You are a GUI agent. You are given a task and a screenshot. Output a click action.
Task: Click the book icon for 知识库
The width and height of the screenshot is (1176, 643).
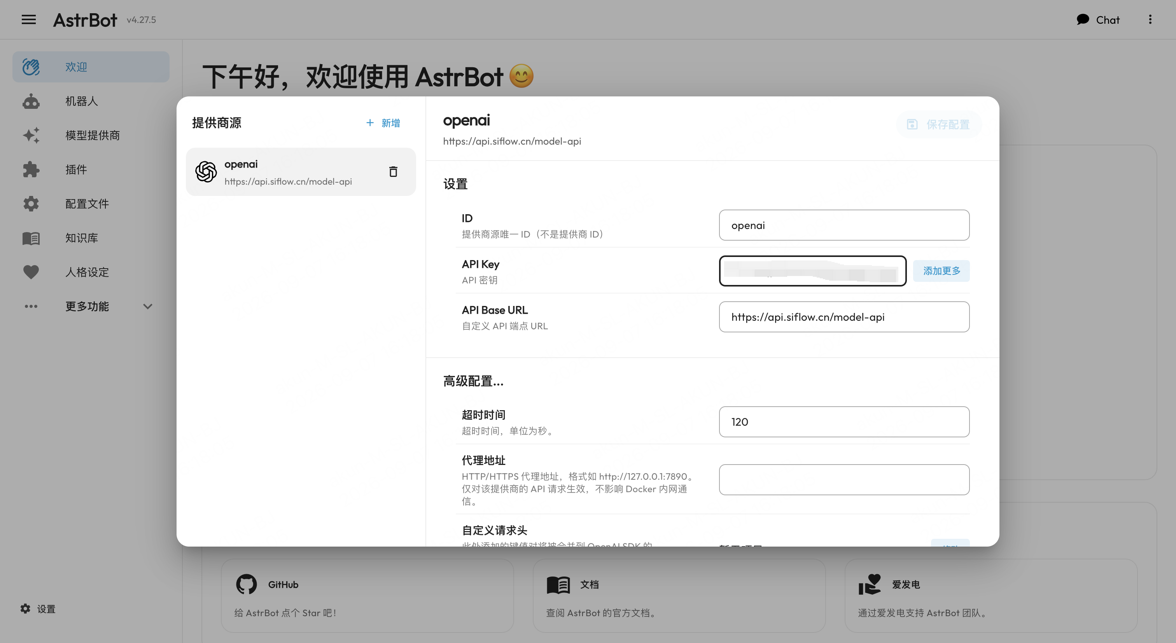(31, 238)
